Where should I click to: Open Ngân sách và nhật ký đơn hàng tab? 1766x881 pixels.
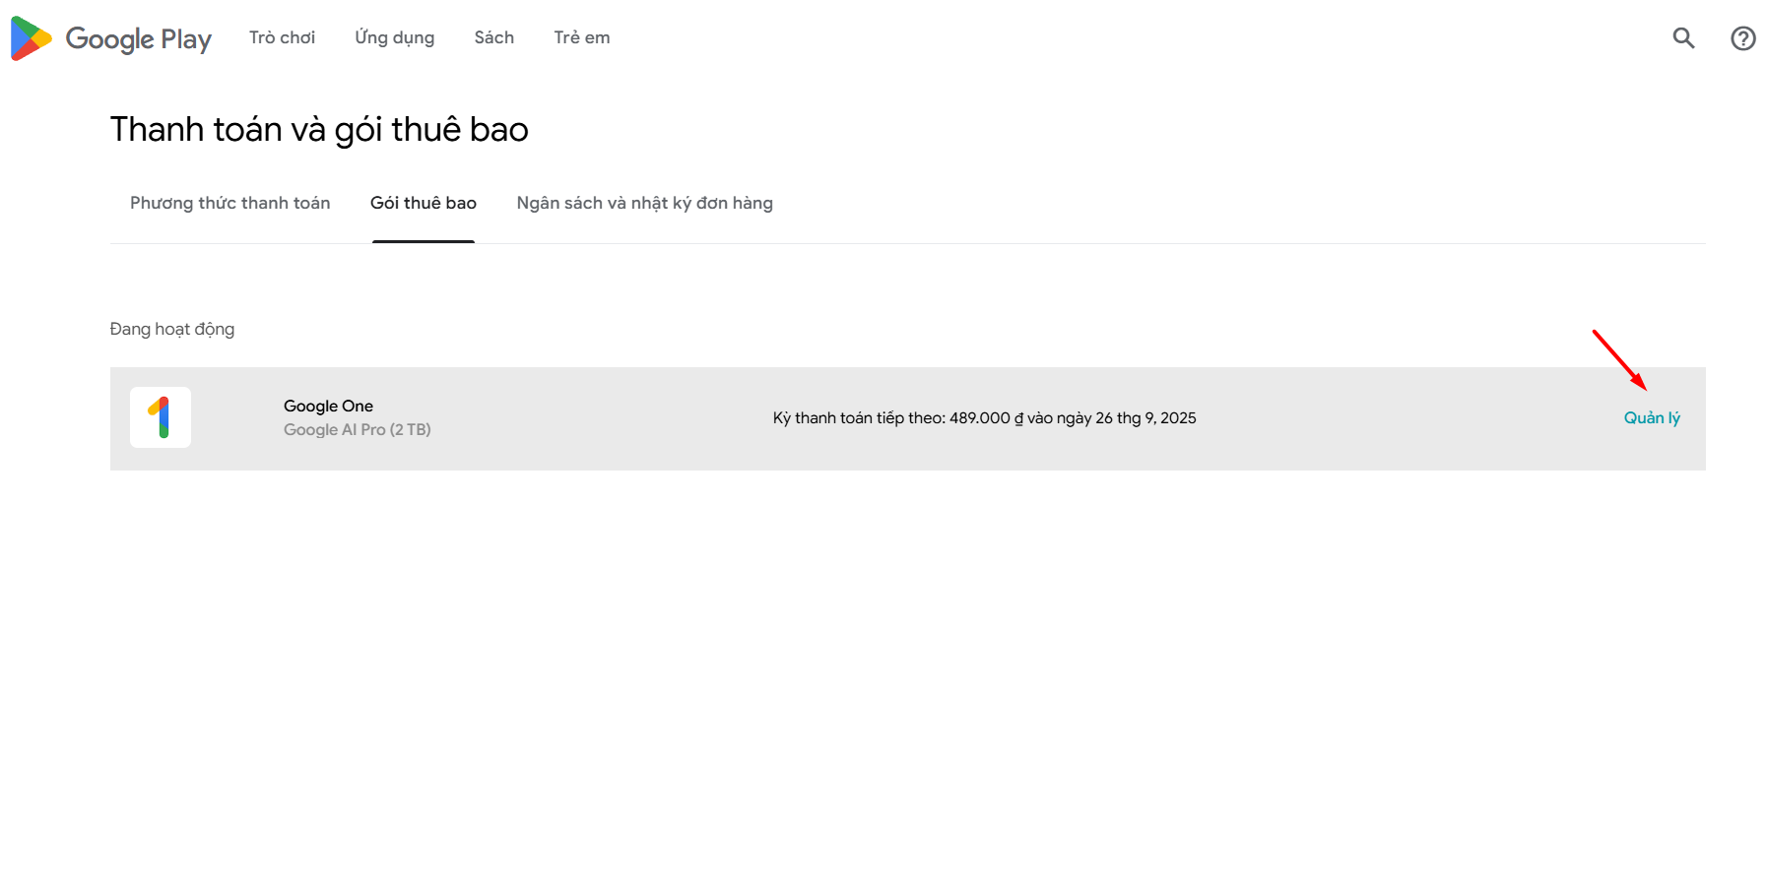644,203
